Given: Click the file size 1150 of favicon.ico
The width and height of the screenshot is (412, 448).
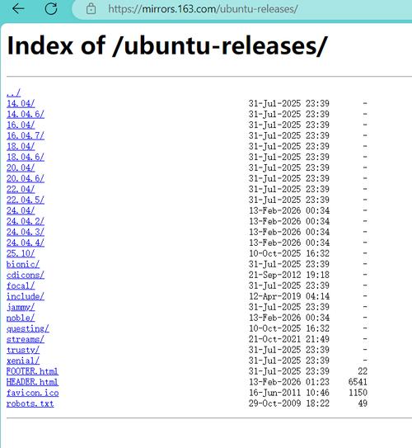Looking at the screenshot, I should click(358, 393).
